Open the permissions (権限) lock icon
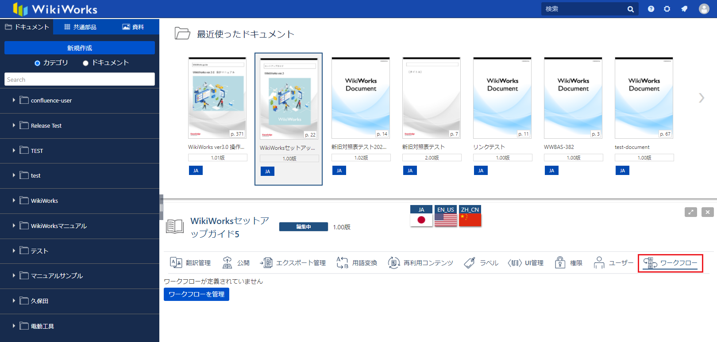717x342 pixels. point(560,262)
